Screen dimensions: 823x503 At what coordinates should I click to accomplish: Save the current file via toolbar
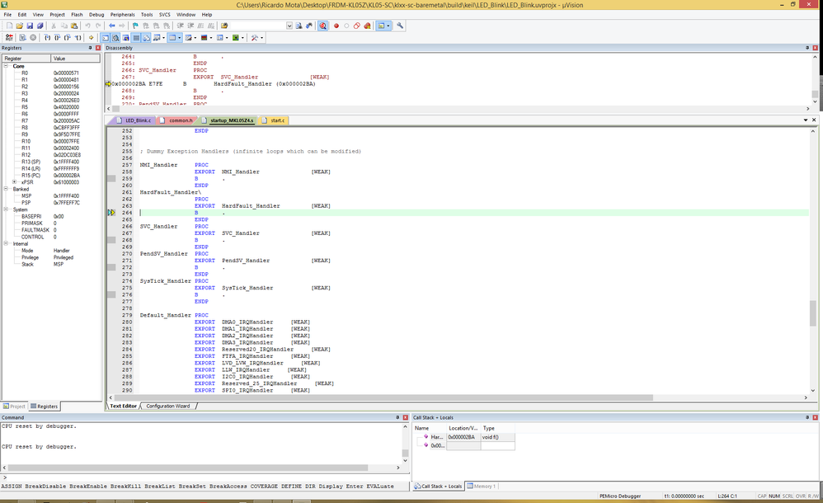click(30, 26)
